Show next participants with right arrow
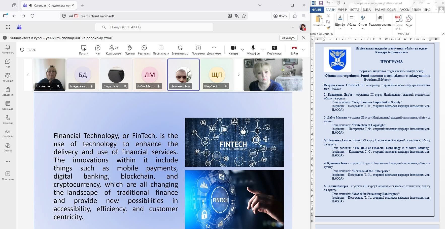Screen dimensions: 445x229 [x=238, y=75]
